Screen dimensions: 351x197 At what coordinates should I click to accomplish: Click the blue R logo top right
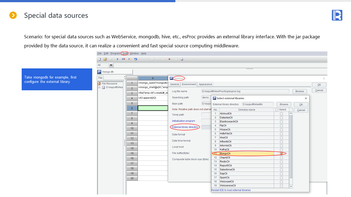337,15
